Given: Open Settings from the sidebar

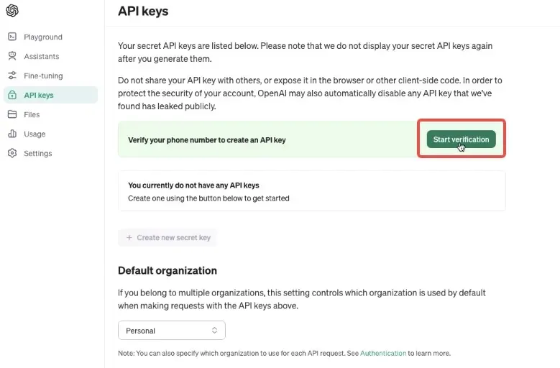Looking at the screenshot, I should pyautogui.click(x=37, y=153).
